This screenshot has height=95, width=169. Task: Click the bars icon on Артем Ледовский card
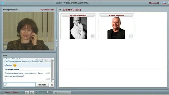tap(93, 36)
